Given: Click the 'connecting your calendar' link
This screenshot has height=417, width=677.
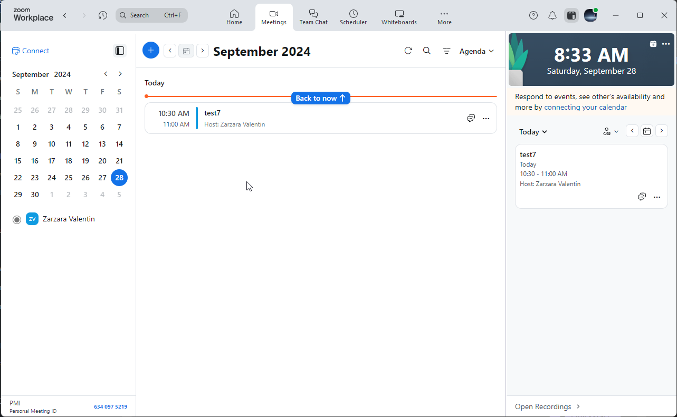Looking at the screenshot, I should click(585, 107).
